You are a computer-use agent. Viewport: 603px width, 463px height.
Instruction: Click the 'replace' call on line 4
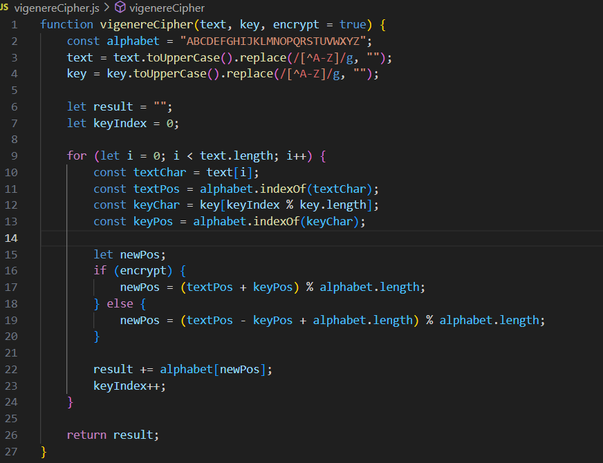click(x=250, y=74)
